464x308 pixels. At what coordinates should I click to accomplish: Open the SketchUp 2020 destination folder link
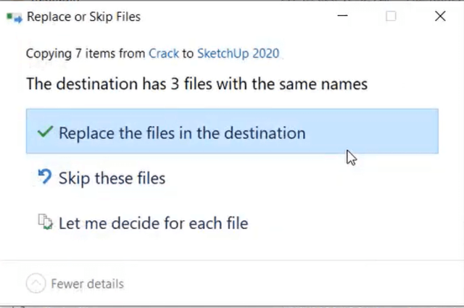tap(238, 53)
